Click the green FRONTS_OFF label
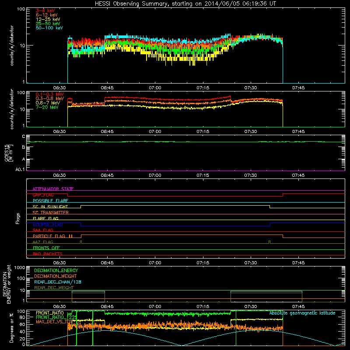 pos(46,248)
